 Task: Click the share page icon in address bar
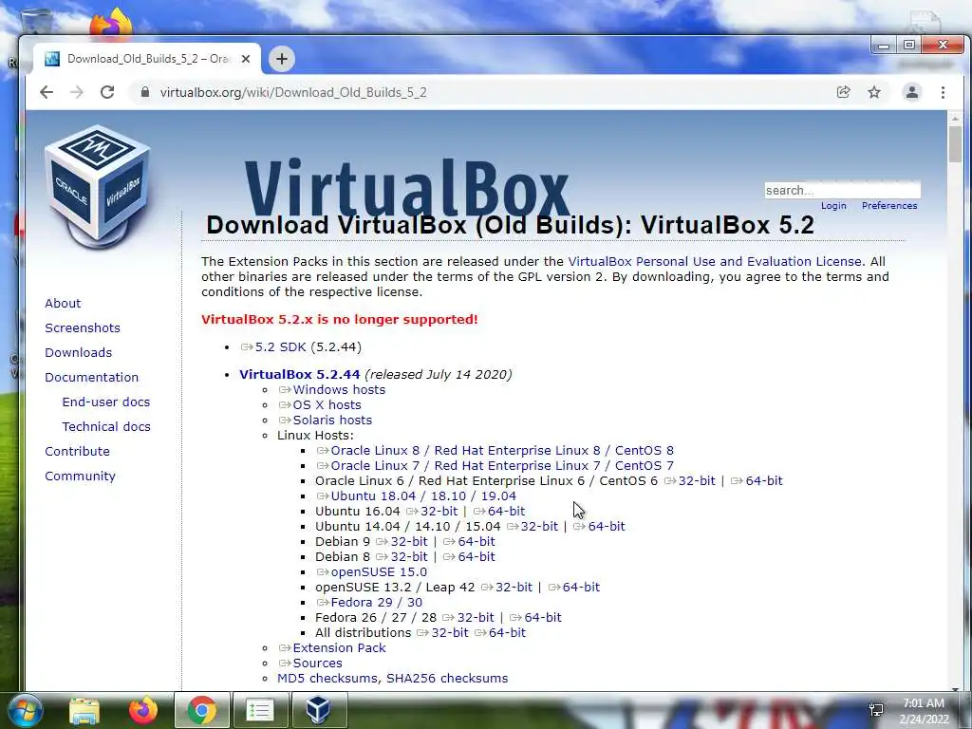pos(843,92)
